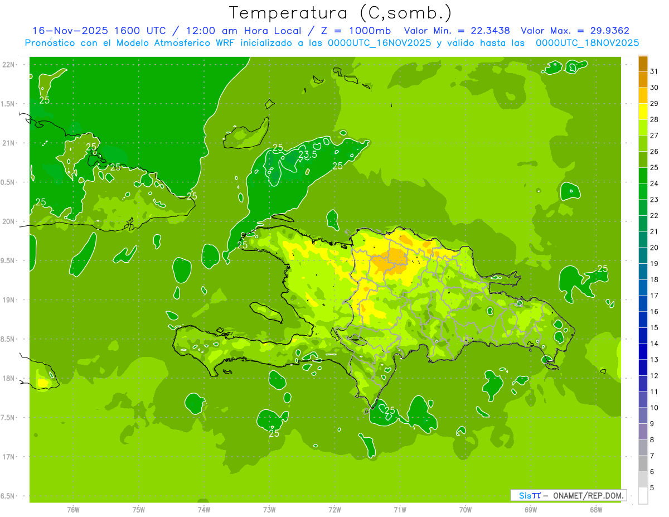The image size is (669, 517).
Task: Click the colorbar value label "28"
Action: coord(654,119)
